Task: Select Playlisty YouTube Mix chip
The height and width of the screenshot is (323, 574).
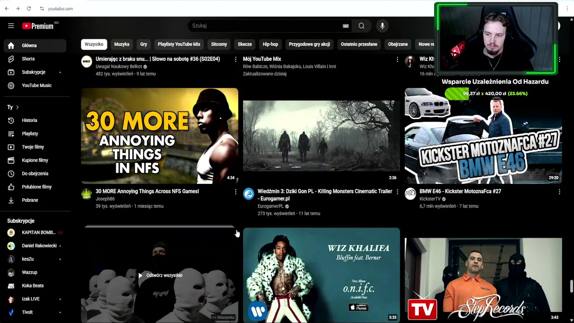Action: pos(179,44)
